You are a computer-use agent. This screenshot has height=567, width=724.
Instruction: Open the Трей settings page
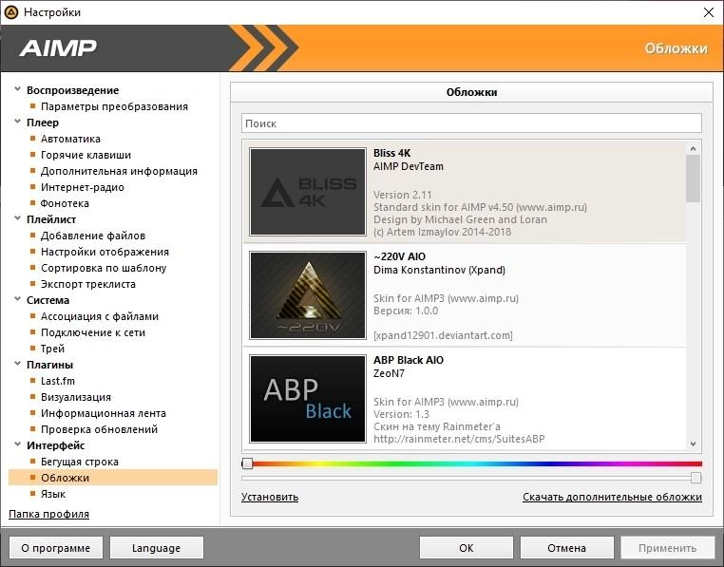tap(52, 350)
